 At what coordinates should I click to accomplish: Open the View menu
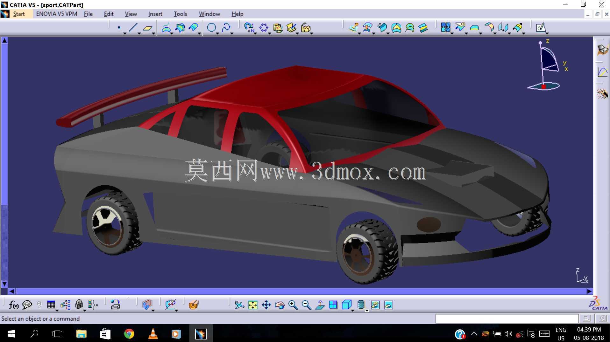click(x=131, y=14)
